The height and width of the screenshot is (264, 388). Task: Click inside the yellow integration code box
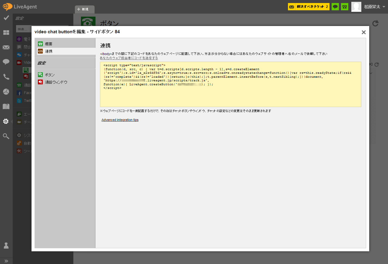pos(231,84)
